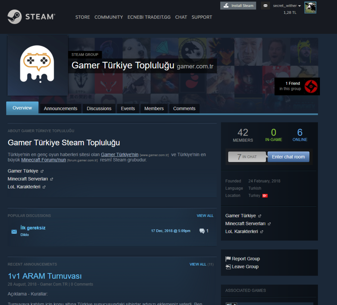
Task: Click the Report Group link
Action: pos(246,259)
